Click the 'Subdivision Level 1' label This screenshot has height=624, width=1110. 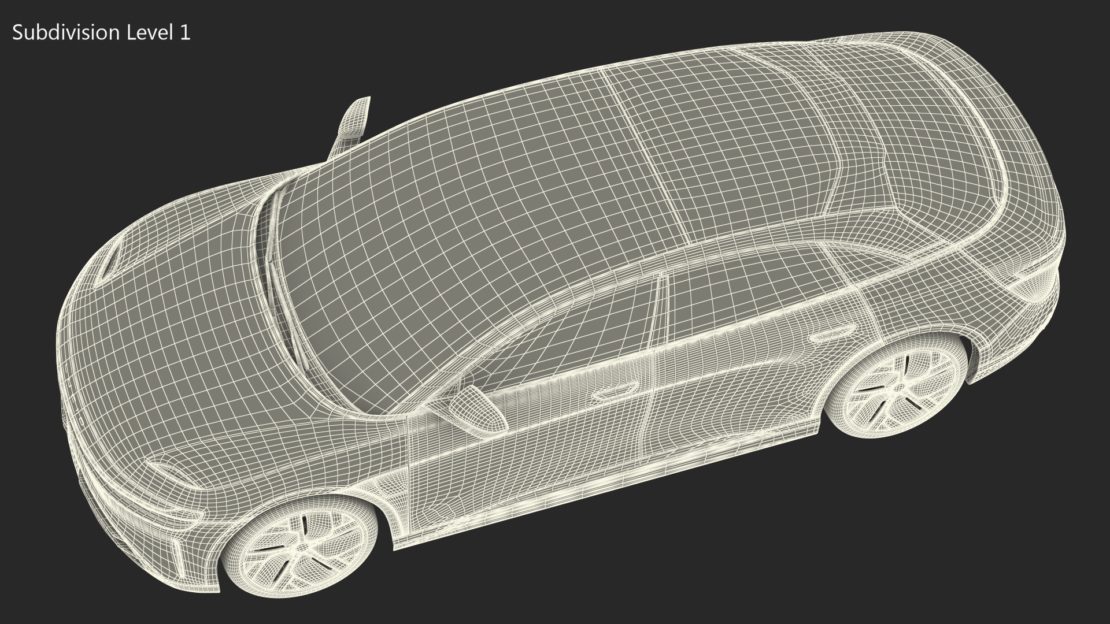click(101, 33)
